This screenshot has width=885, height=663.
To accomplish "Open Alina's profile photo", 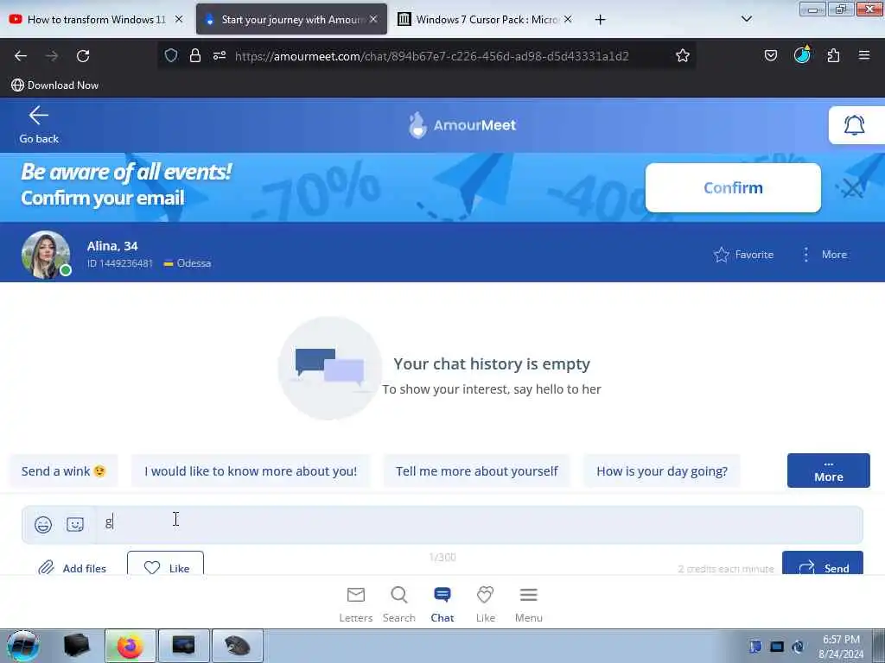I will tap(46, 255).
